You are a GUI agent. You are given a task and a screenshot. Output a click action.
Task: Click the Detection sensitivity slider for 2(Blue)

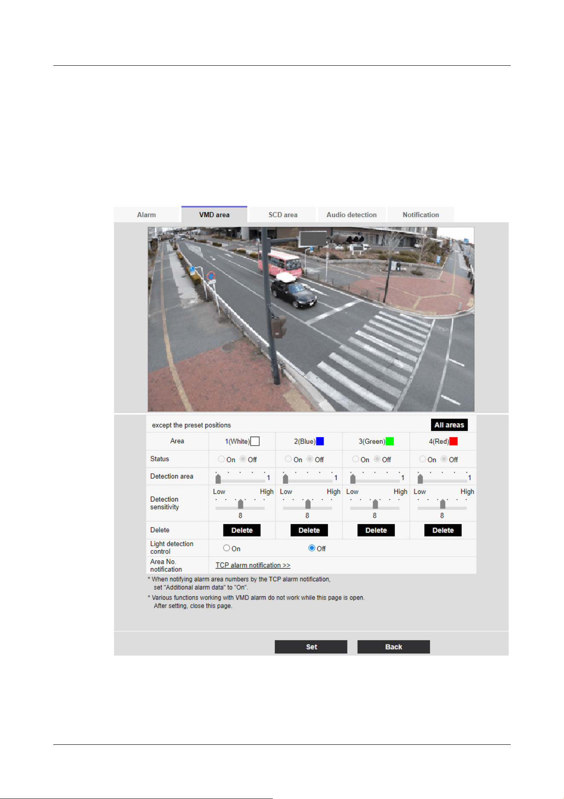(x=308, y=505)
